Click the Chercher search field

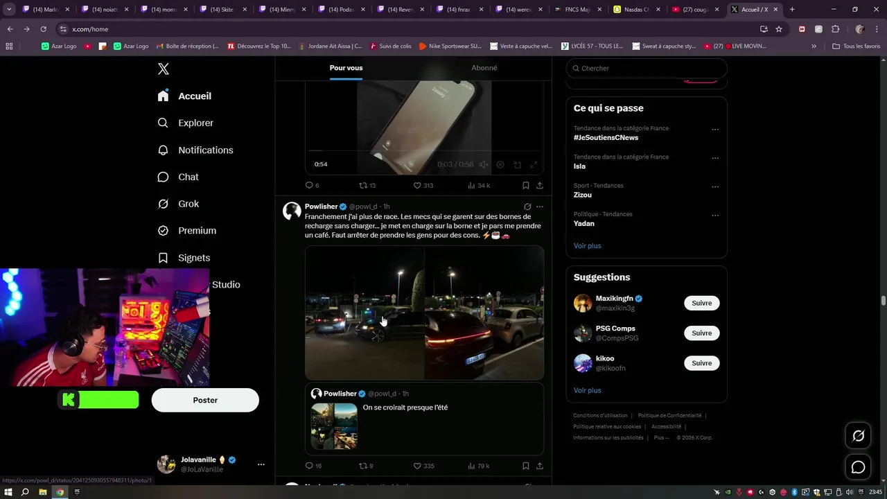point(647,68)
